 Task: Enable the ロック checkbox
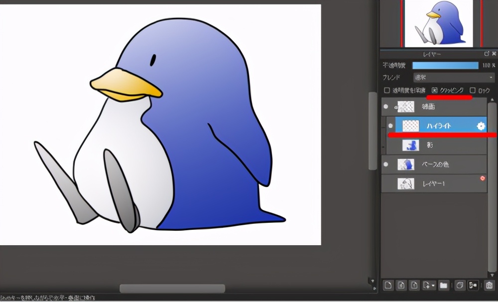(473, 91)
